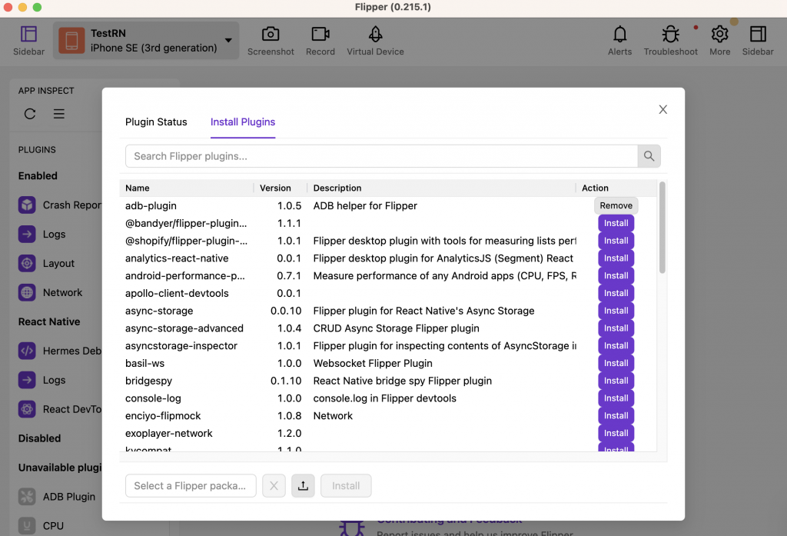Install the async-storage plugin
This screenshot has height=536, width=787.
pyautogui.click(x=616, y=311)
